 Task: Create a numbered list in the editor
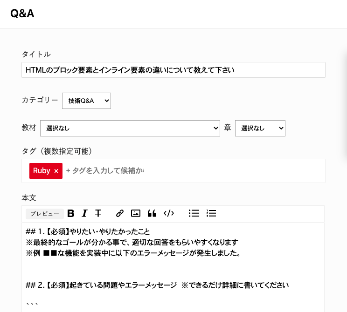tap(211, 213)
